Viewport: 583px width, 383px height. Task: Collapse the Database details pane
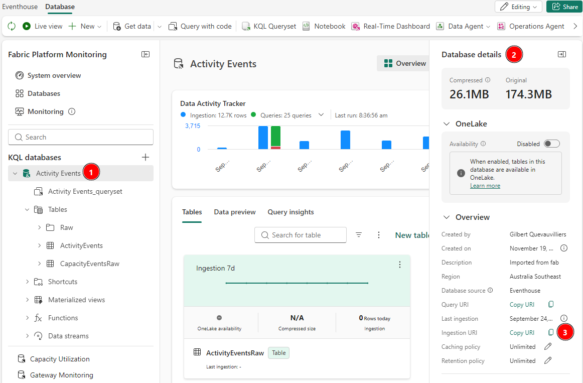click(x=562, y=54)
